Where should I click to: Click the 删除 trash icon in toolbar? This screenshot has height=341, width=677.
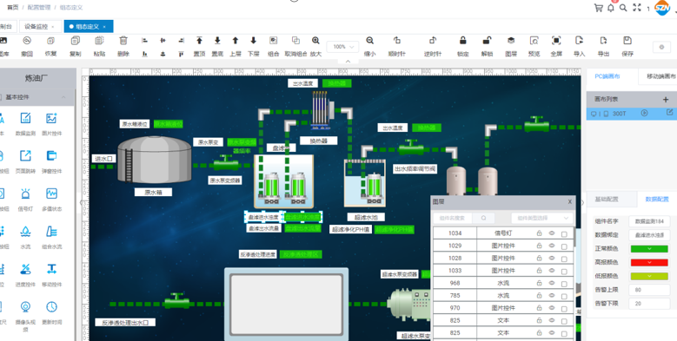[123, 41]
